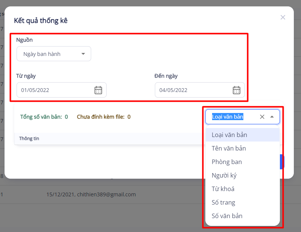Select Số trang in the dropdown
301x232 pixels.
(x=223, y=202)
